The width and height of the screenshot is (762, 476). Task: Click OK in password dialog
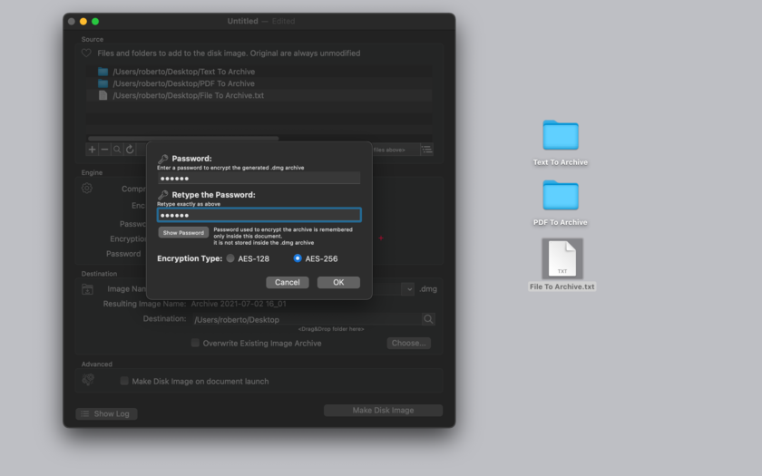[x=338, y=282]
